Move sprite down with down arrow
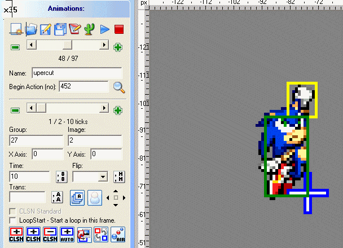 116,205
